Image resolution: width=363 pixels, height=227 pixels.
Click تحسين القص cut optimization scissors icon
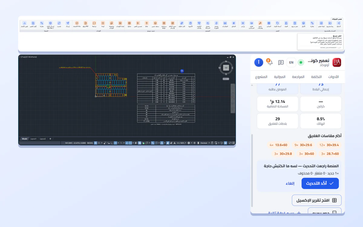click(x=138, y=23)
